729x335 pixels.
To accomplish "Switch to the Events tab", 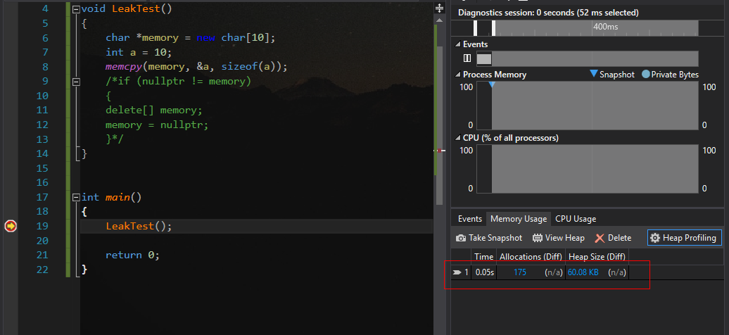I will pyautogui.click(x=469, y=219).
